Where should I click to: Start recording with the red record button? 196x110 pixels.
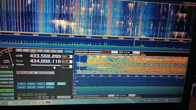coord(20,72)
